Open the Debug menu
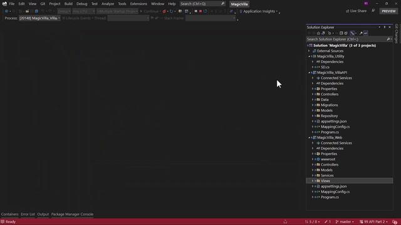401x225 pixels. [82, 4]
